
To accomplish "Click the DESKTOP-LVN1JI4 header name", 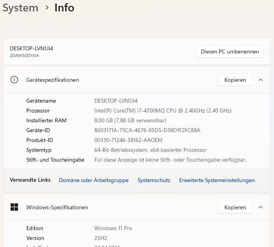I will 31,48.
